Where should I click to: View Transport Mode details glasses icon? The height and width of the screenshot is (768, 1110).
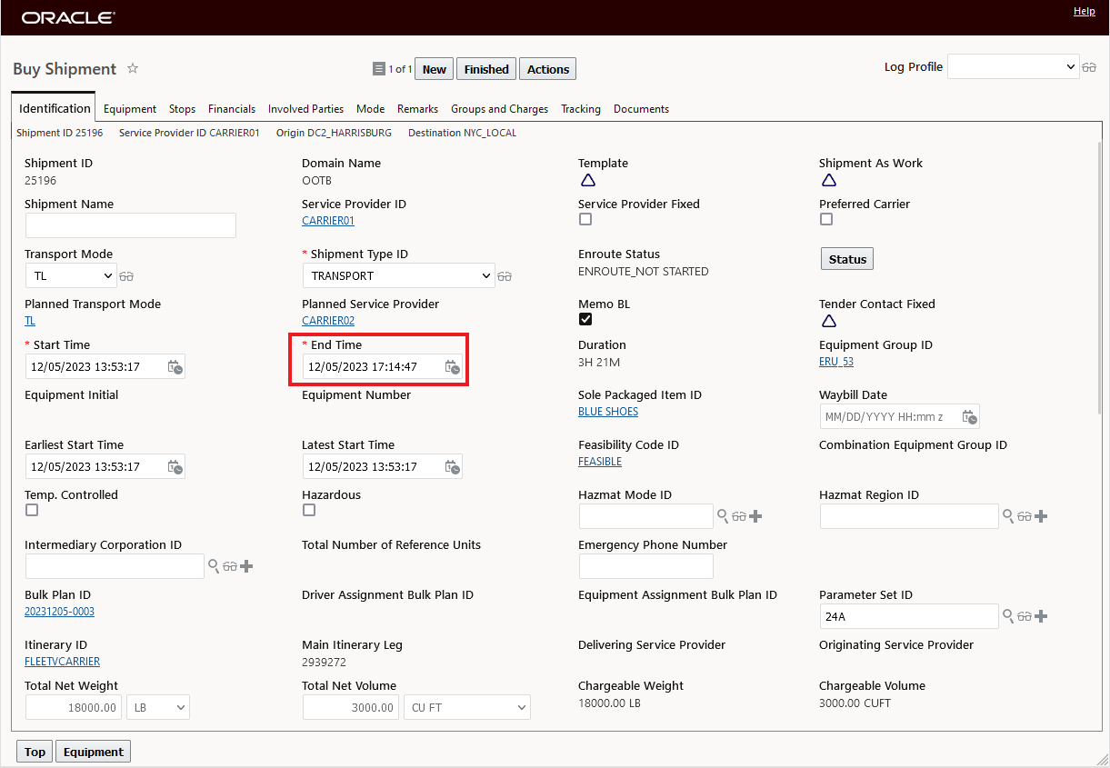(126, 276)
